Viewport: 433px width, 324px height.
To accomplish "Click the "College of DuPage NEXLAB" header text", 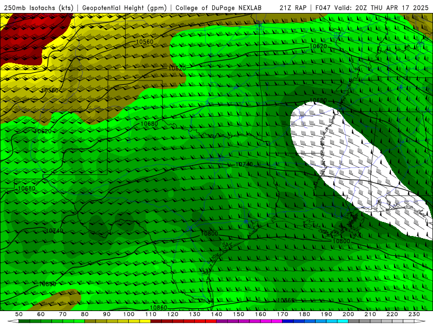I will click(x=219, y=8).
